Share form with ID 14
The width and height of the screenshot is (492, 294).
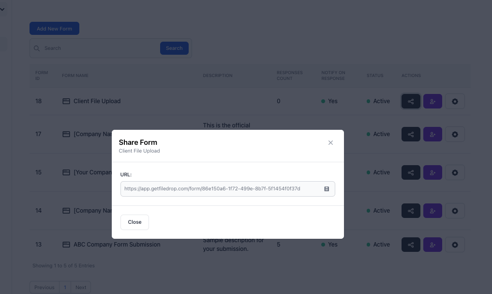(x=411, y=211)
